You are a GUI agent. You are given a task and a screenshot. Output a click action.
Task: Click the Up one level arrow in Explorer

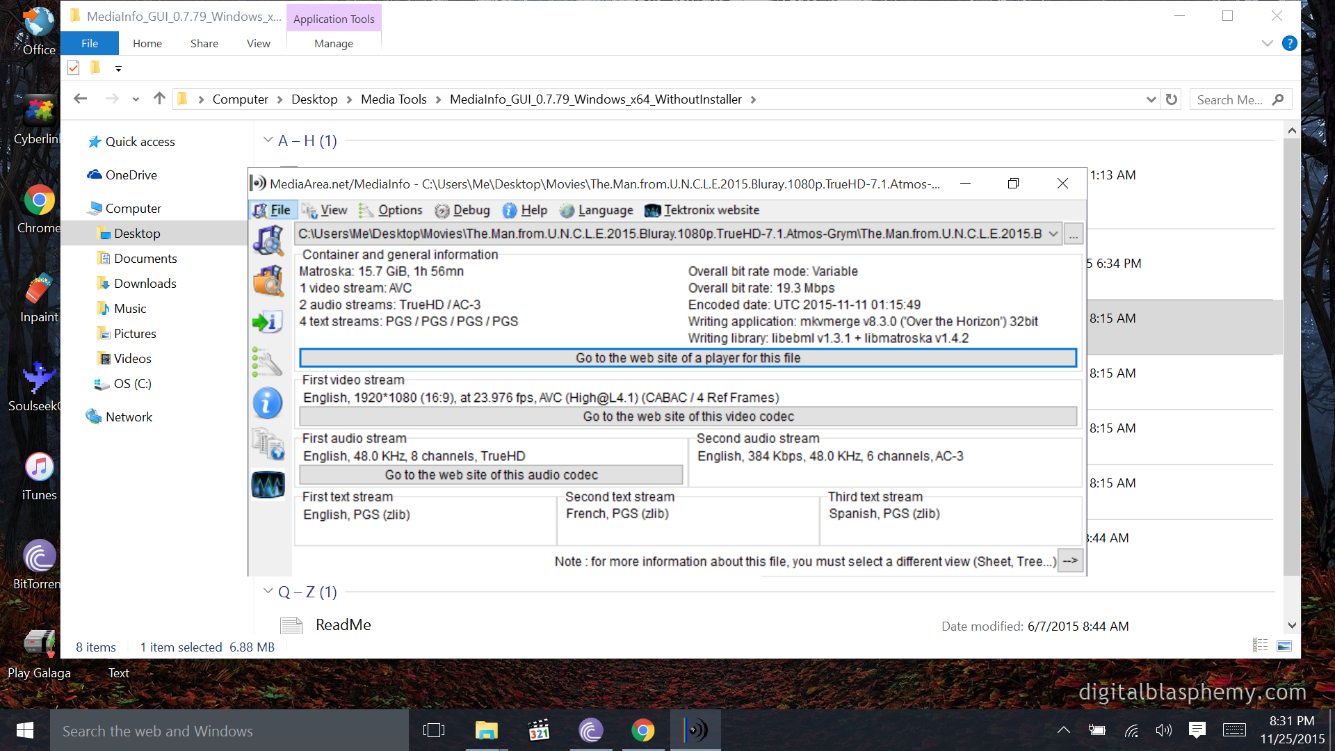tap(159, 99)
